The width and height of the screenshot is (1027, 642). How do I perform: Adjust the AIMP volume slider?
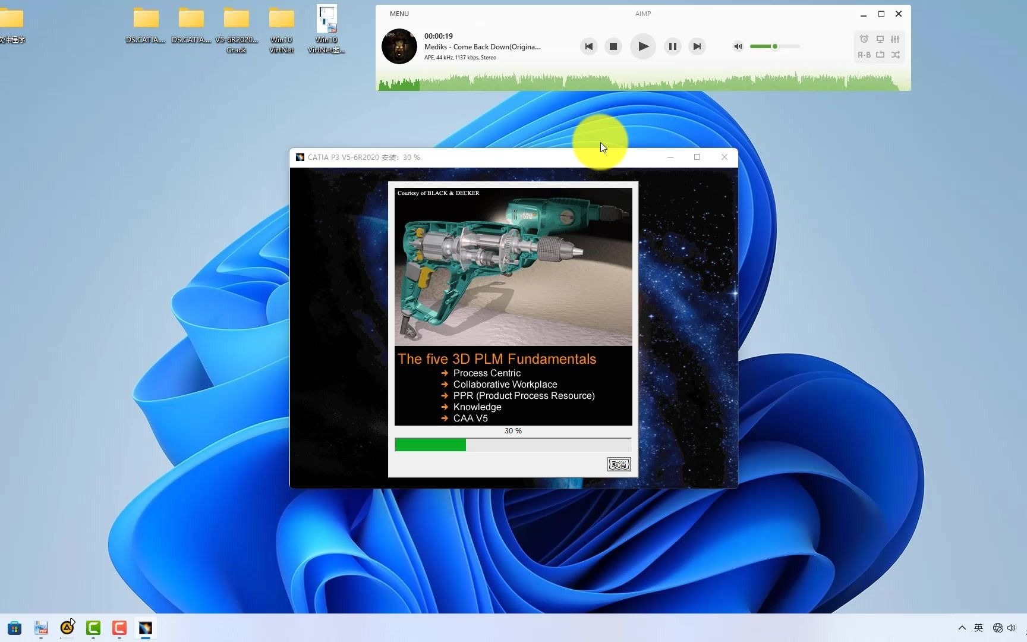(x=774, y=46)
